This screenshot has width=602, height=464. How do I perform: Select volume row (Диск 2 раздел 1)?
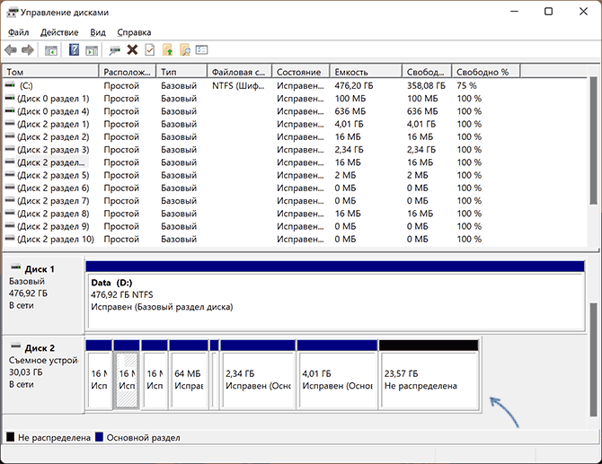(295, 124)
